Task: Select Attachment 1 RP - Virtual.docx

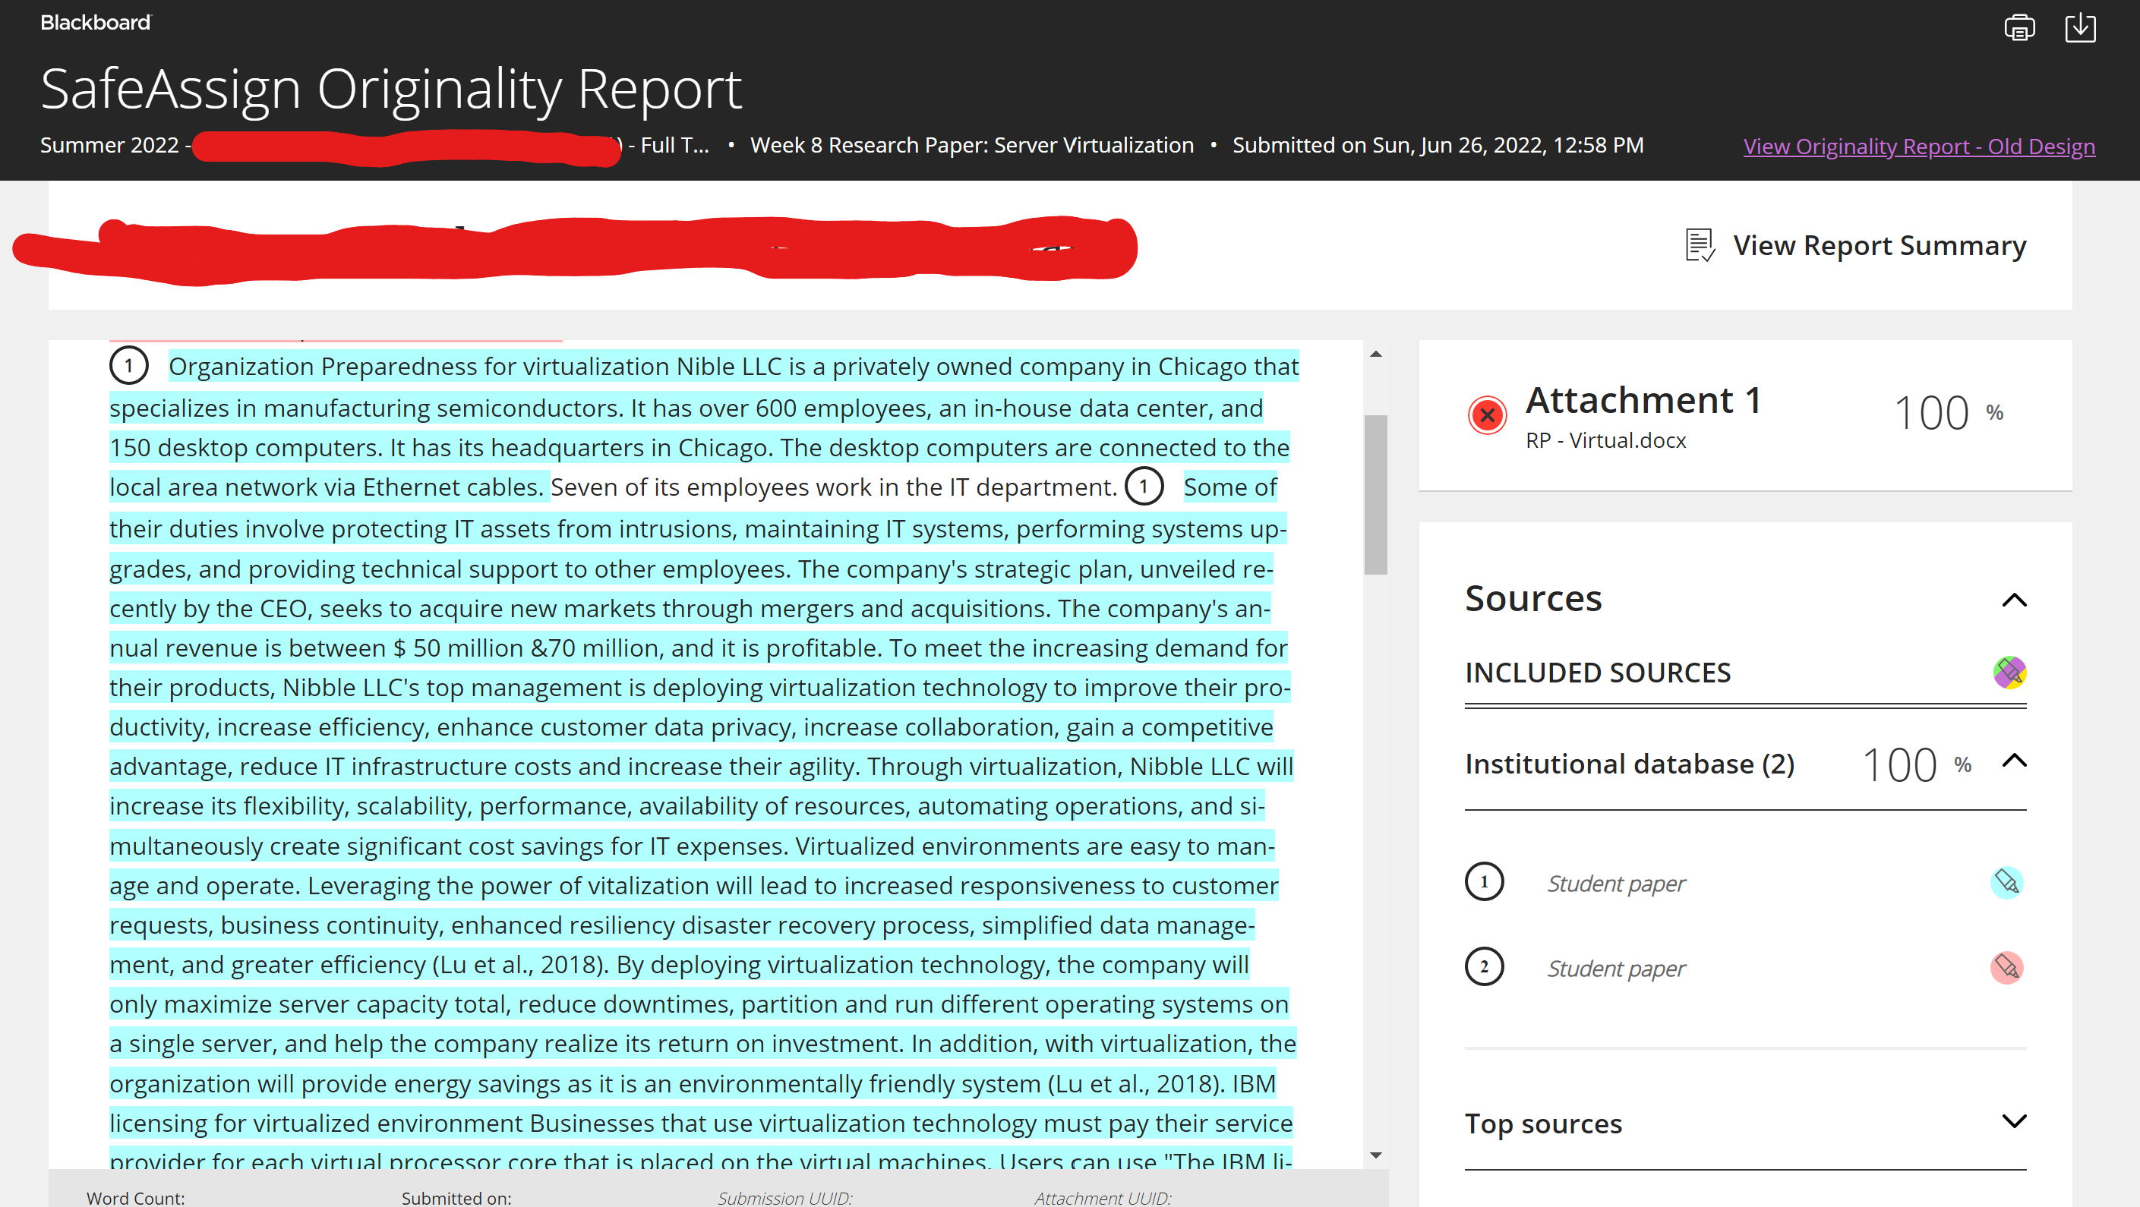Action: point(1744,415)
